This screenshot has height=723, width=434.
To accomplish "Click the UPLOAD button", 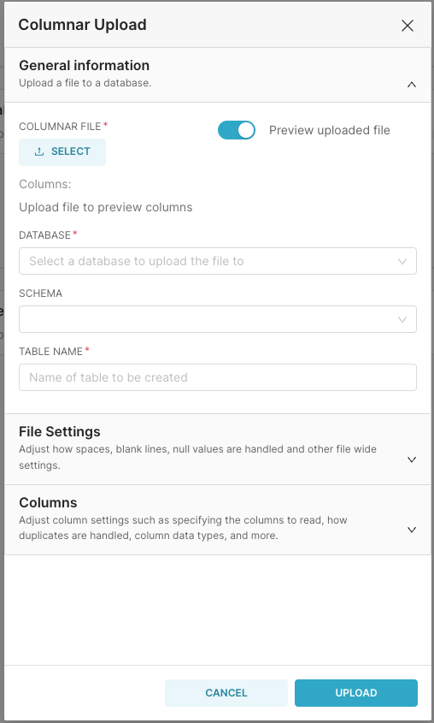I will point(355,692).
